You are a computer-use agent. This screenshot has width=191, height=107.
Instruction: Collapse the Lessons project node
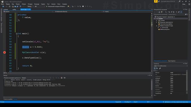[x=155, y=19]
